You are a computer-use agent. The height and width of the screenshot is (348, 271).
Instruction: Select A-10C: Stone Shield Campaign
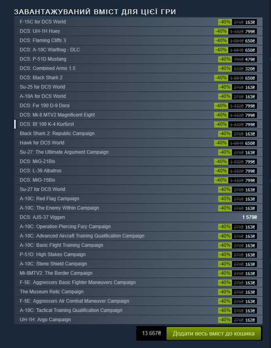pos(138,264)
